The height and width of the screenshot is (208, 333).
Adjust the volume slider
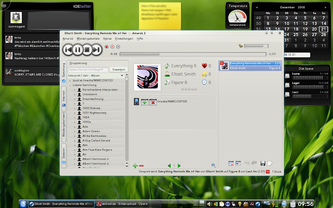coord(256,46)
